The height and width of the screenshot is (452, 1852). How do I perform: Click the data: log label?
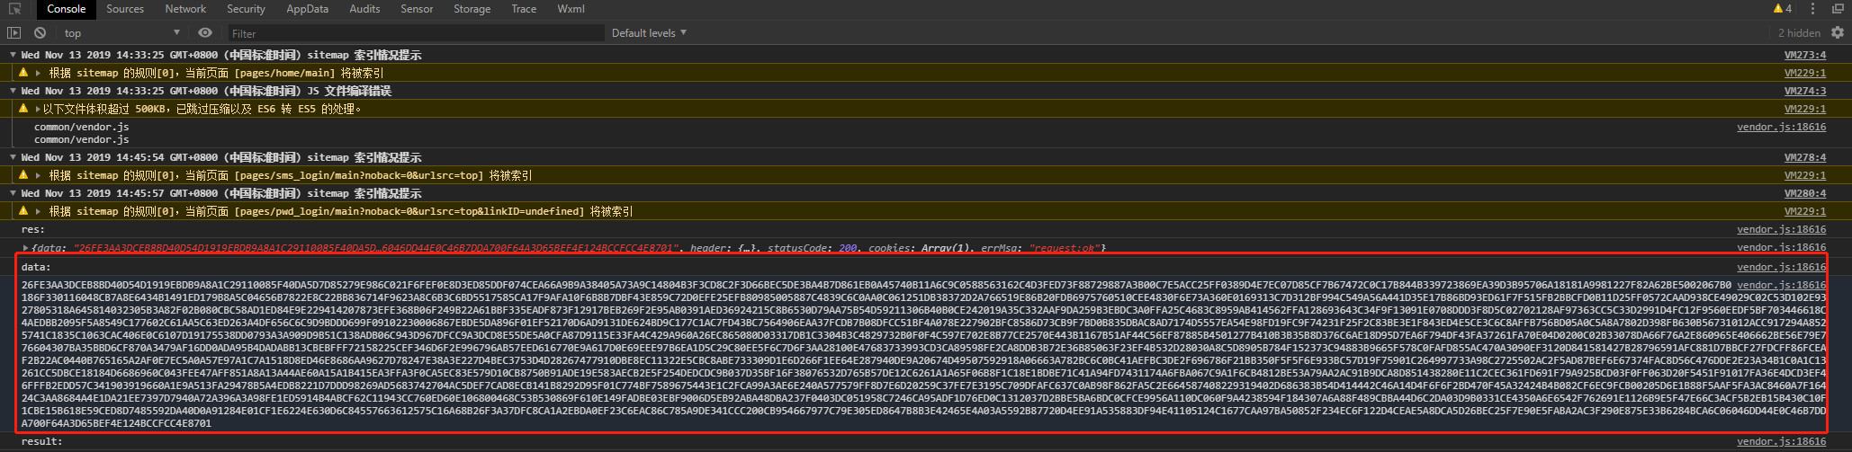(x=36, y=267)
